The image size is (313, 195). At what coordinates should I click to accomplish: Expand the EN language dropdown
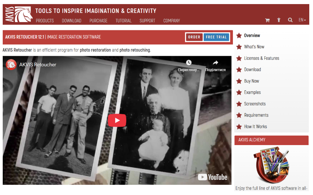coord(302,20)
